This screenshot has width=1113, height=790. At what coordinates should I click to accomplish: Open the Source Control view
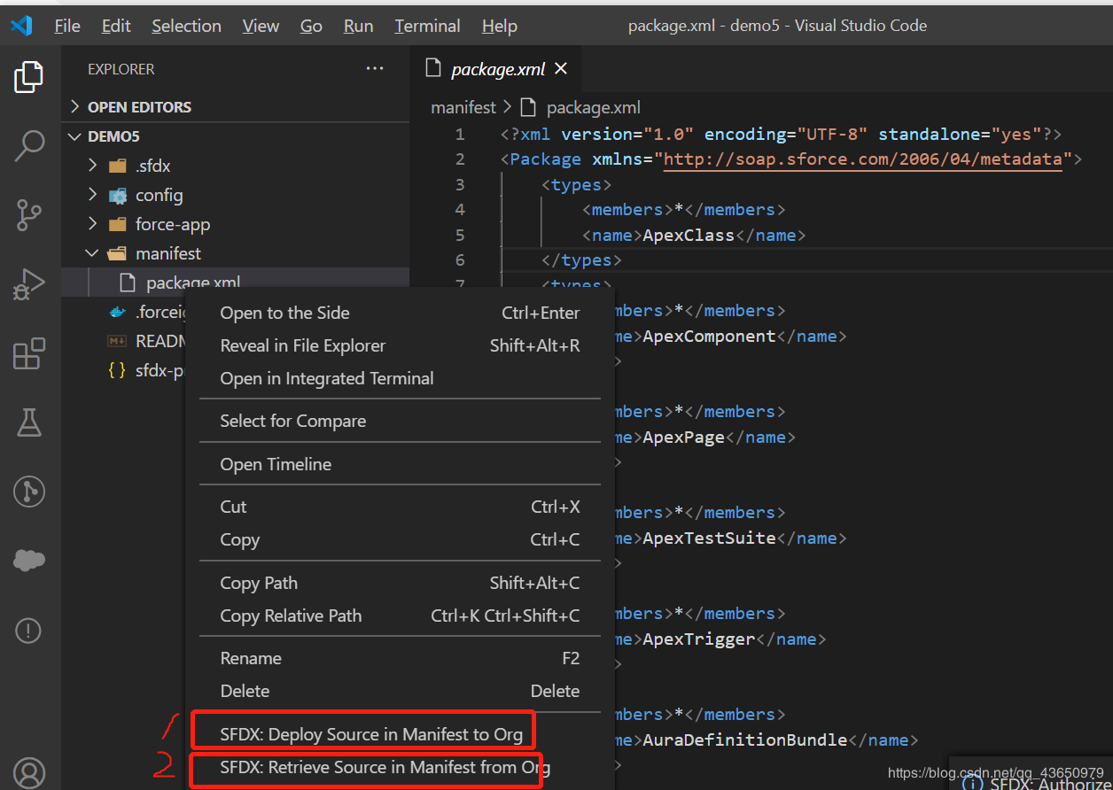tap(29, 215)
